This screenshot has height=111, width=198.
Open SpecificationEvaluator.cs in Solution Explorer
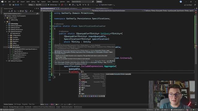coord(21,53)
